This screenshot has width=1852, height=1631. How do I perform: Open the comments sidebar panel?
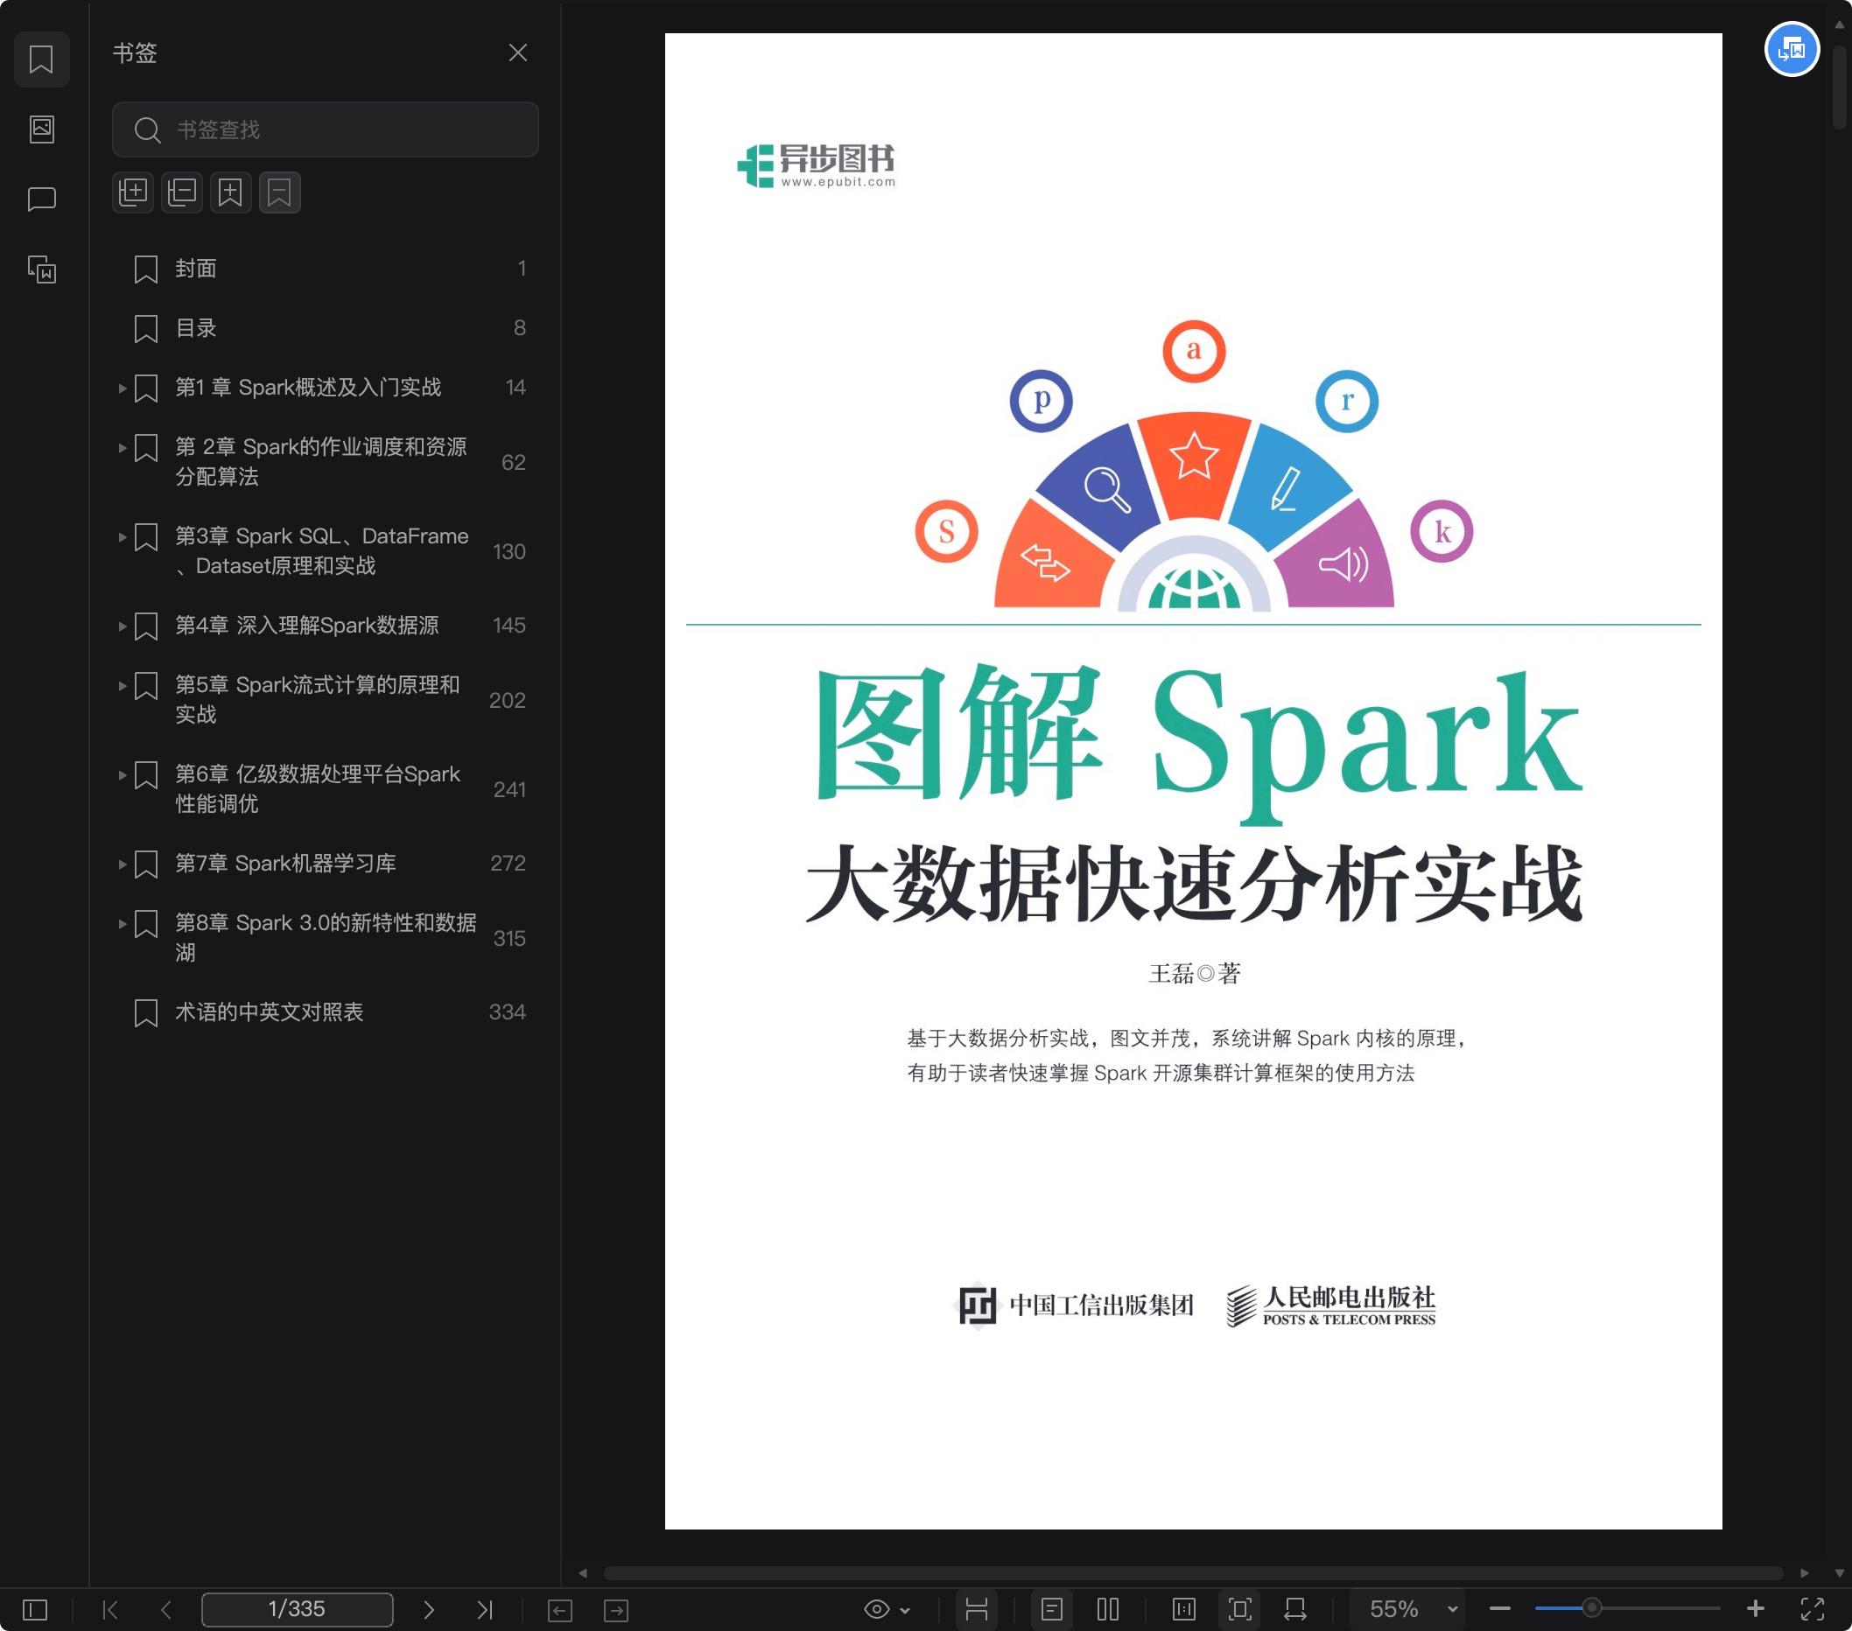pyautogui.click(x=42, y=199)
